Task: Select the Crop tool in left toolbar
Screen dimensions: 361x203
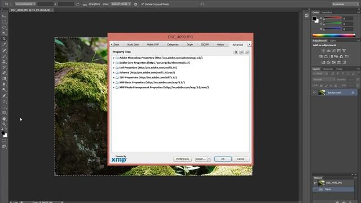Action: tap(4, 39)
